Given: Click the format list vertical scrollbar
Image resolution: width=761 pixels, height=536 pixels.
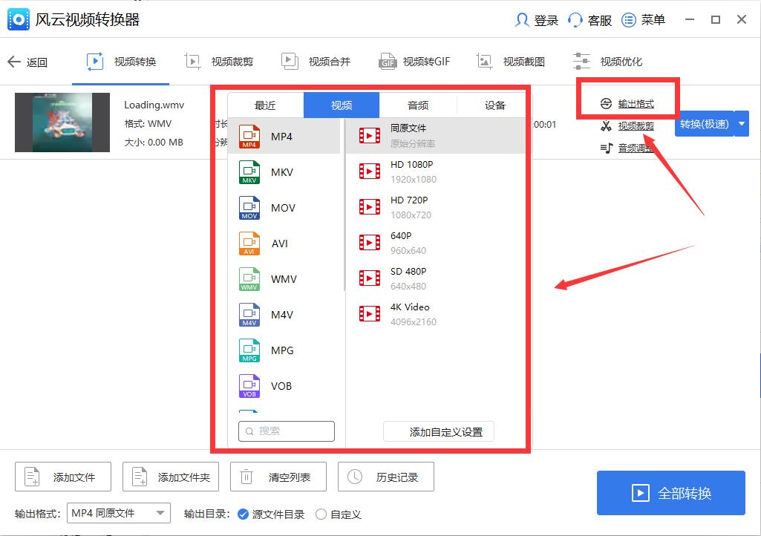Looking at the screenshot, I should click(344, 206).
